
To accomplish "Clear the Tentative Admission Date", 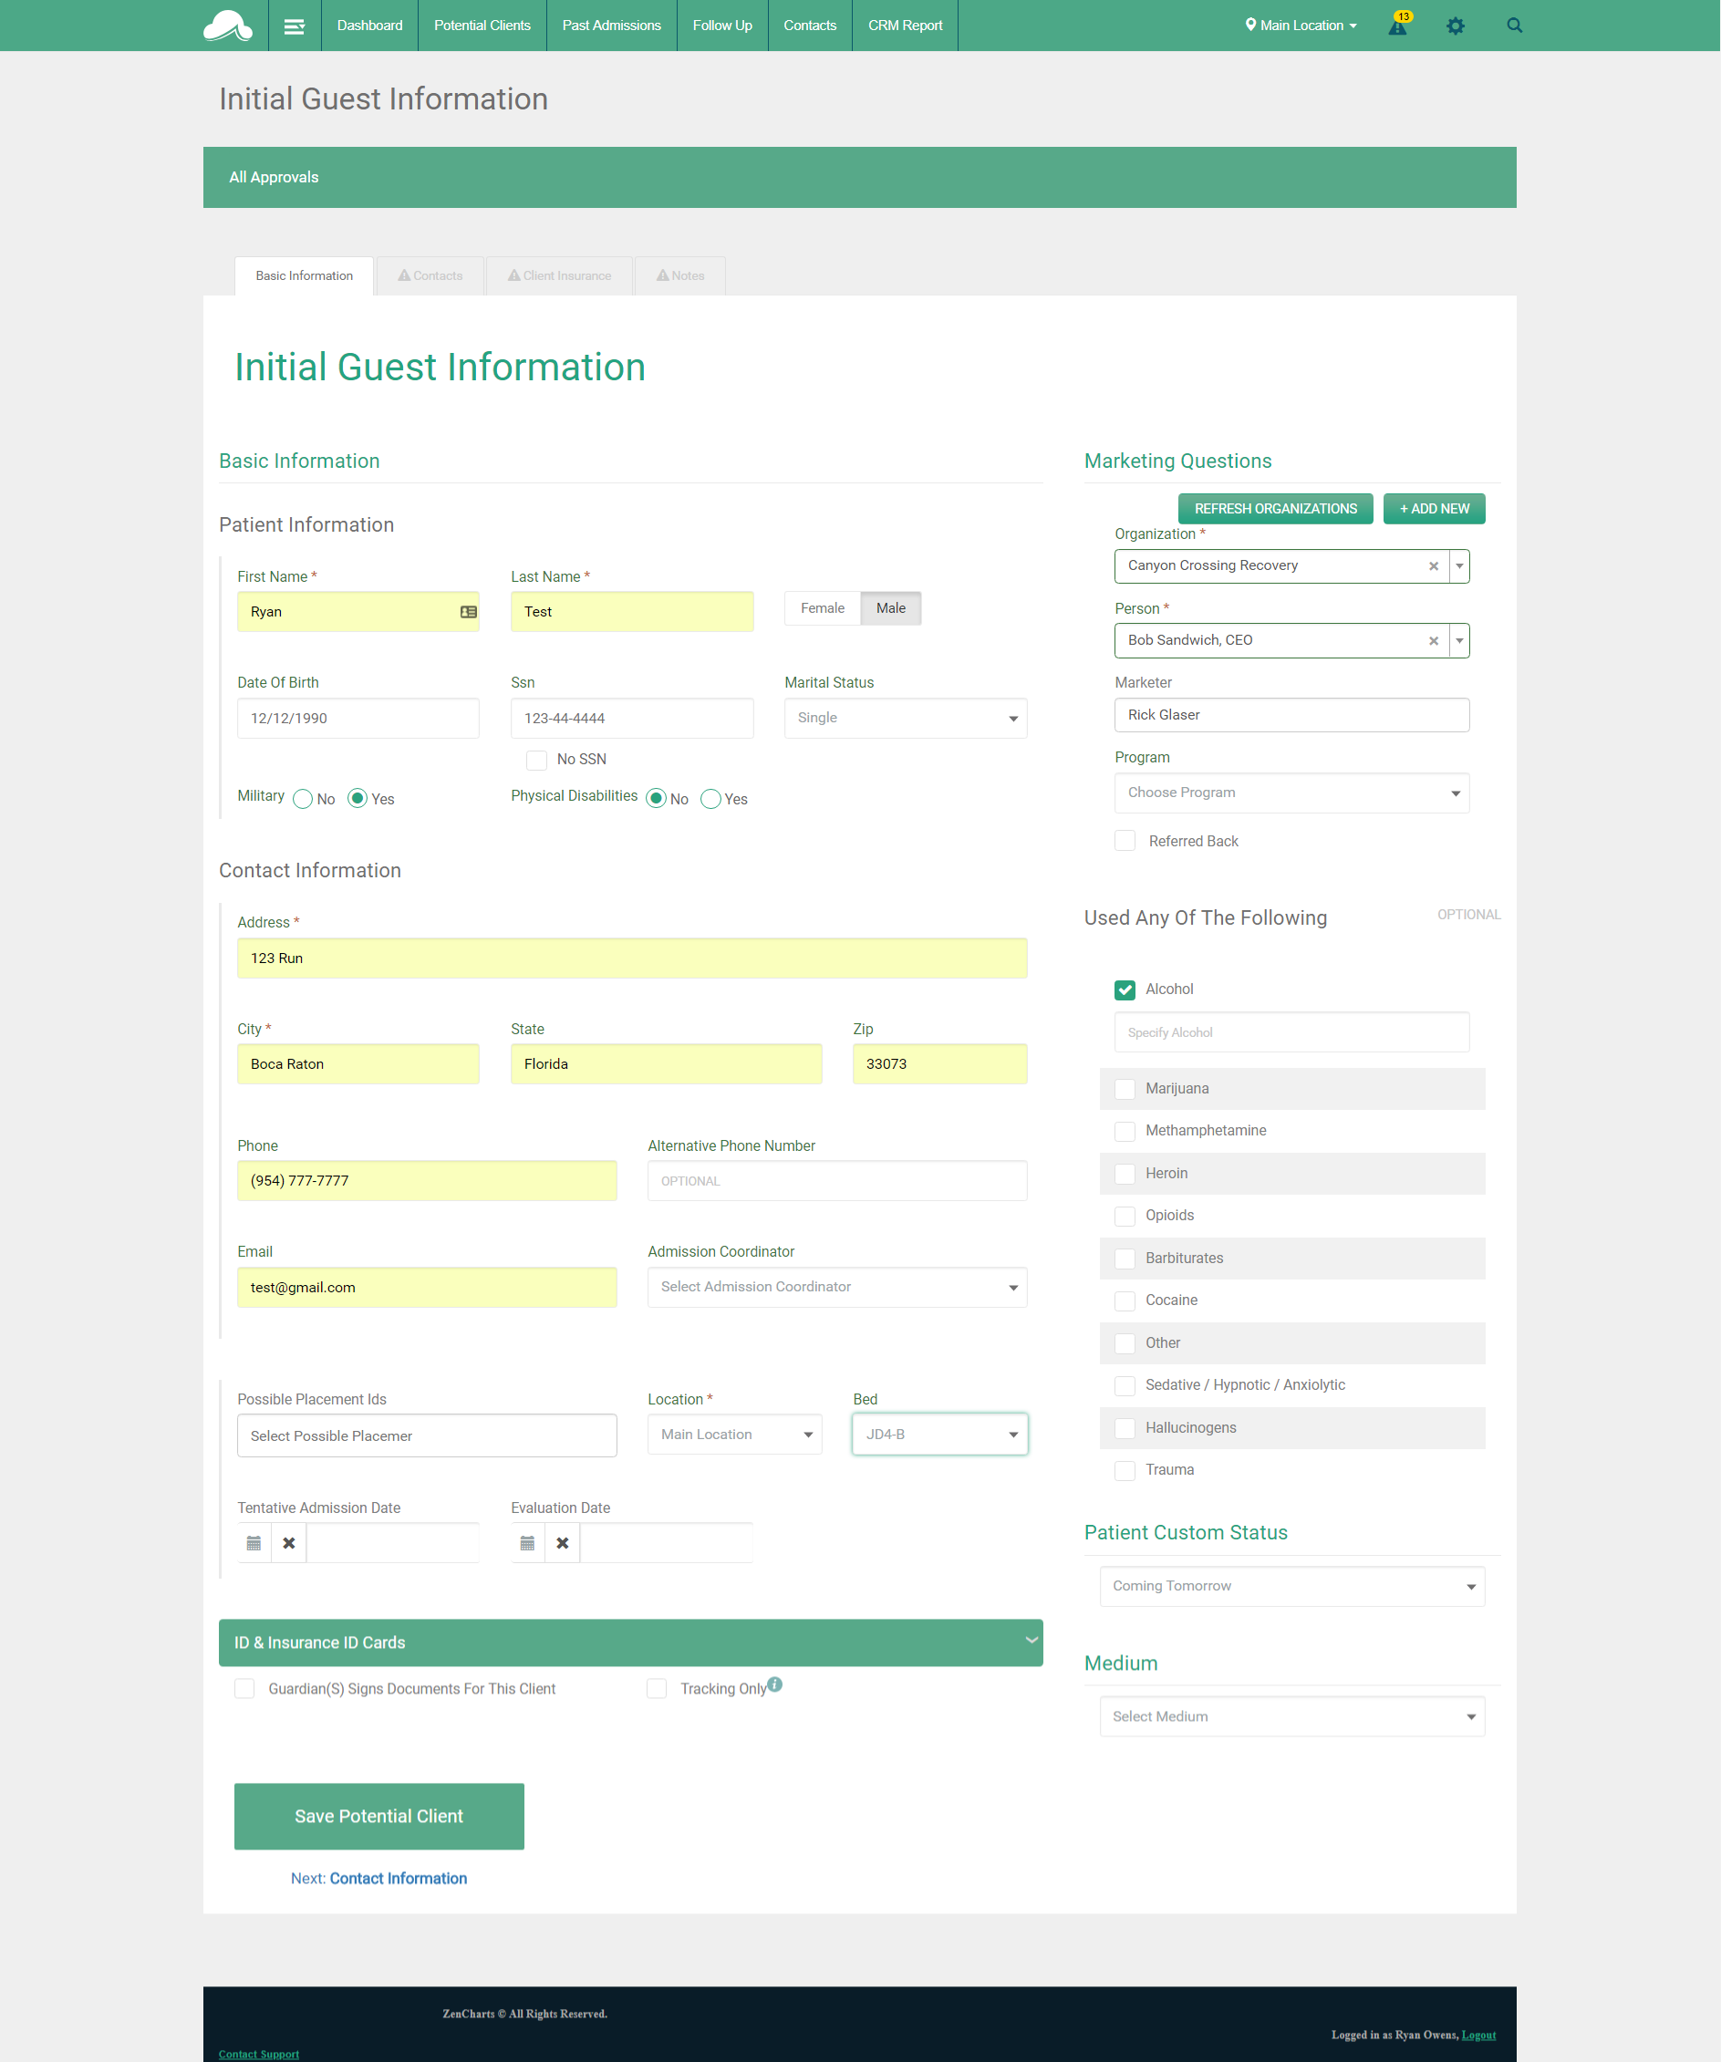I will (x=288, y=1544).
